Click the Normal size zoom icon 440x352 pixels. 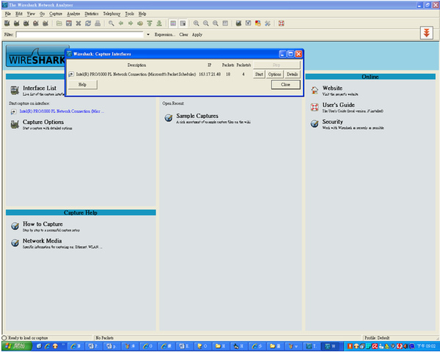tap(215, 23)
